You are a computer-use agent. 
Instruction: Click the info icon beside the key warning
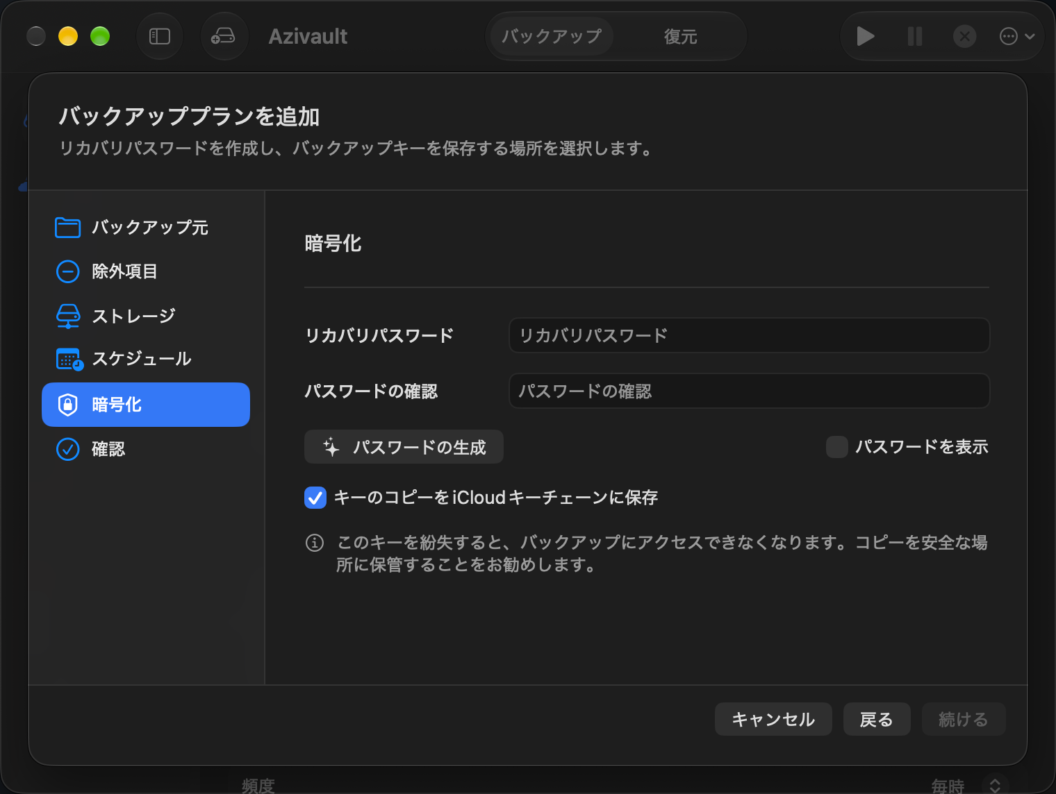pyautogui.click(x=315, y=543)
